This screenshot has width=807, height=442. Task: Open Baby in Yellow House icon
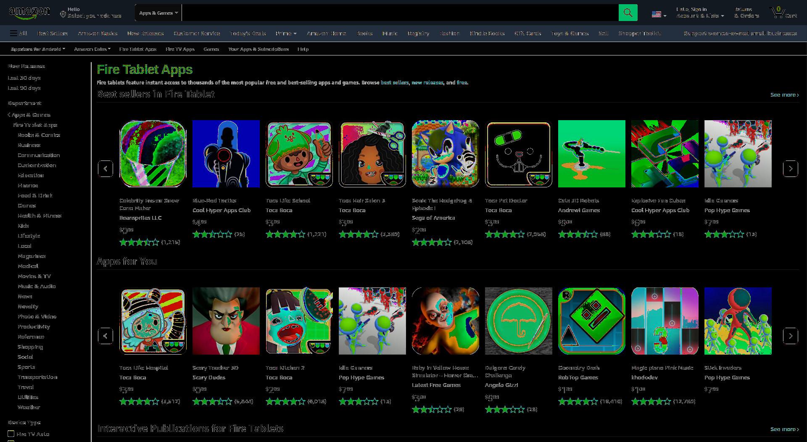click(445, 321)
